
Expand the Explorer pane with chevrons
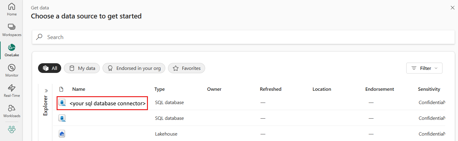[47, 90]
